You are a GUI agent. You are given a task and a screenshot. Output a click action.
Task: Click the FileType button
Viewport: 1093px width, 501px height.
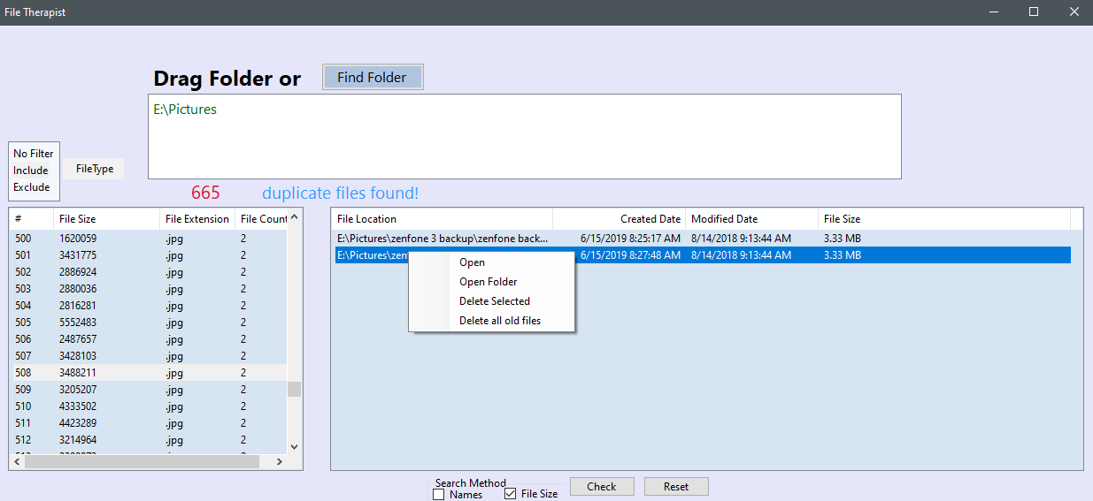[94, 169]
